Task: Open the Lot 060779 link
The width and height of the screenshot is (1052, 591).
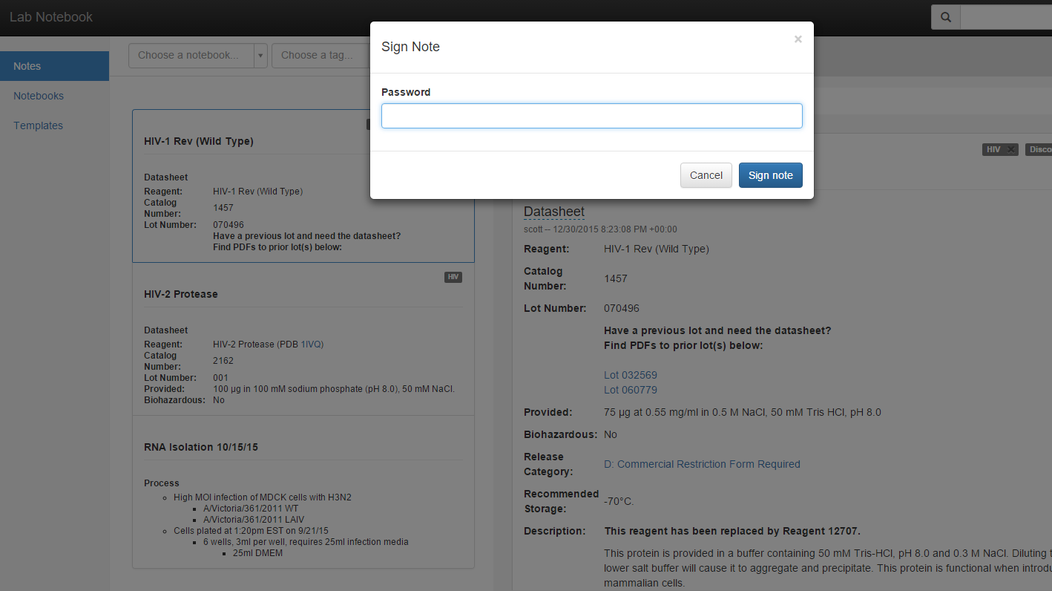Action: tap(630, 390)
